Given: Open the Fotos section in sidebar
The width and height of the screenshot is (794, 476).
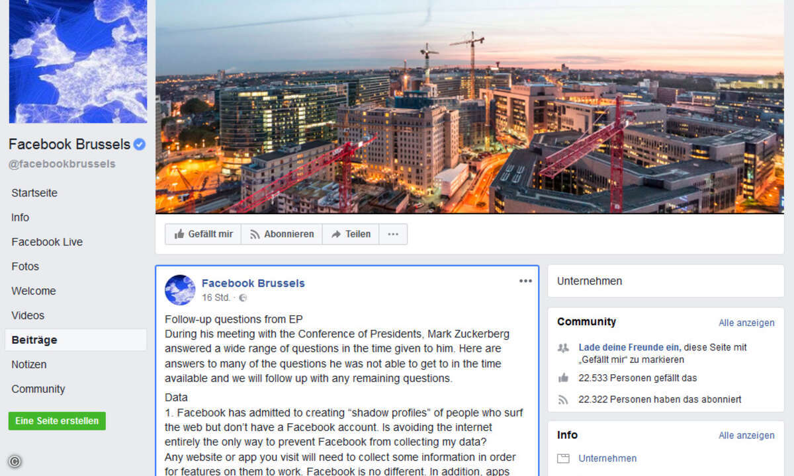Looking at the screenshot, I should [25, 266].
